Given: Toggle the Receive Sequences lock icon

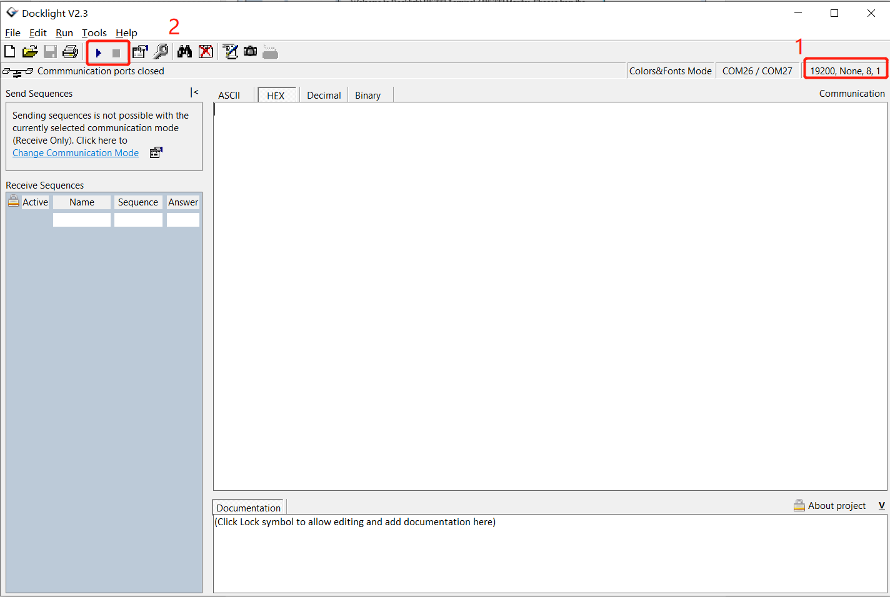Looking at the screenshot, I should (x=14, y=200).
